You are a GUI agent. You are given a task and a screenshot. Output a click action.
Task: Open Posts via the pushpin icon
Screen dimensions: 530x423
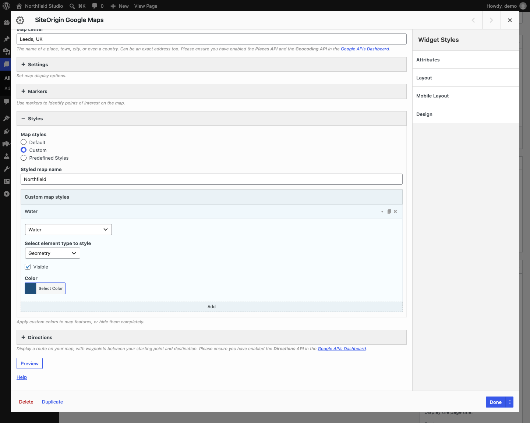point(6,39)
